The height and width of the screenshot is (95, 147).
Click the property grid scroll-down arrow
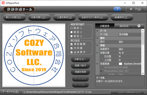(x=143, y=73)
